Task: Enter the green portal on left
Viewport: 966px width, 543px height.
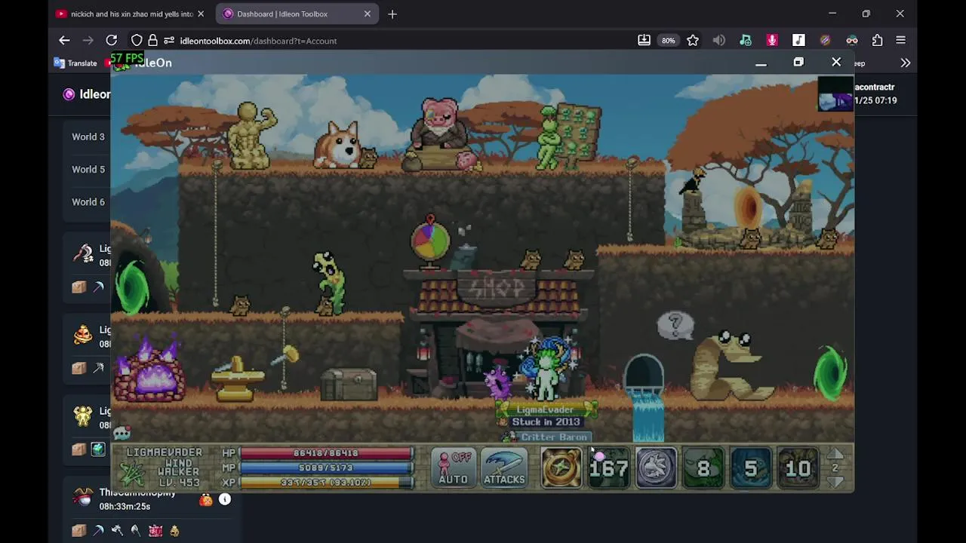Action: tap(134, 287)
